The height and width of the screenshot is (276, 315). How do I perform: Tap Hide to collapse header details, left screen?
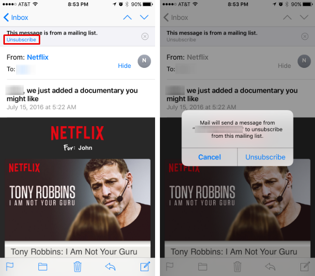click(x=125, y=66)
